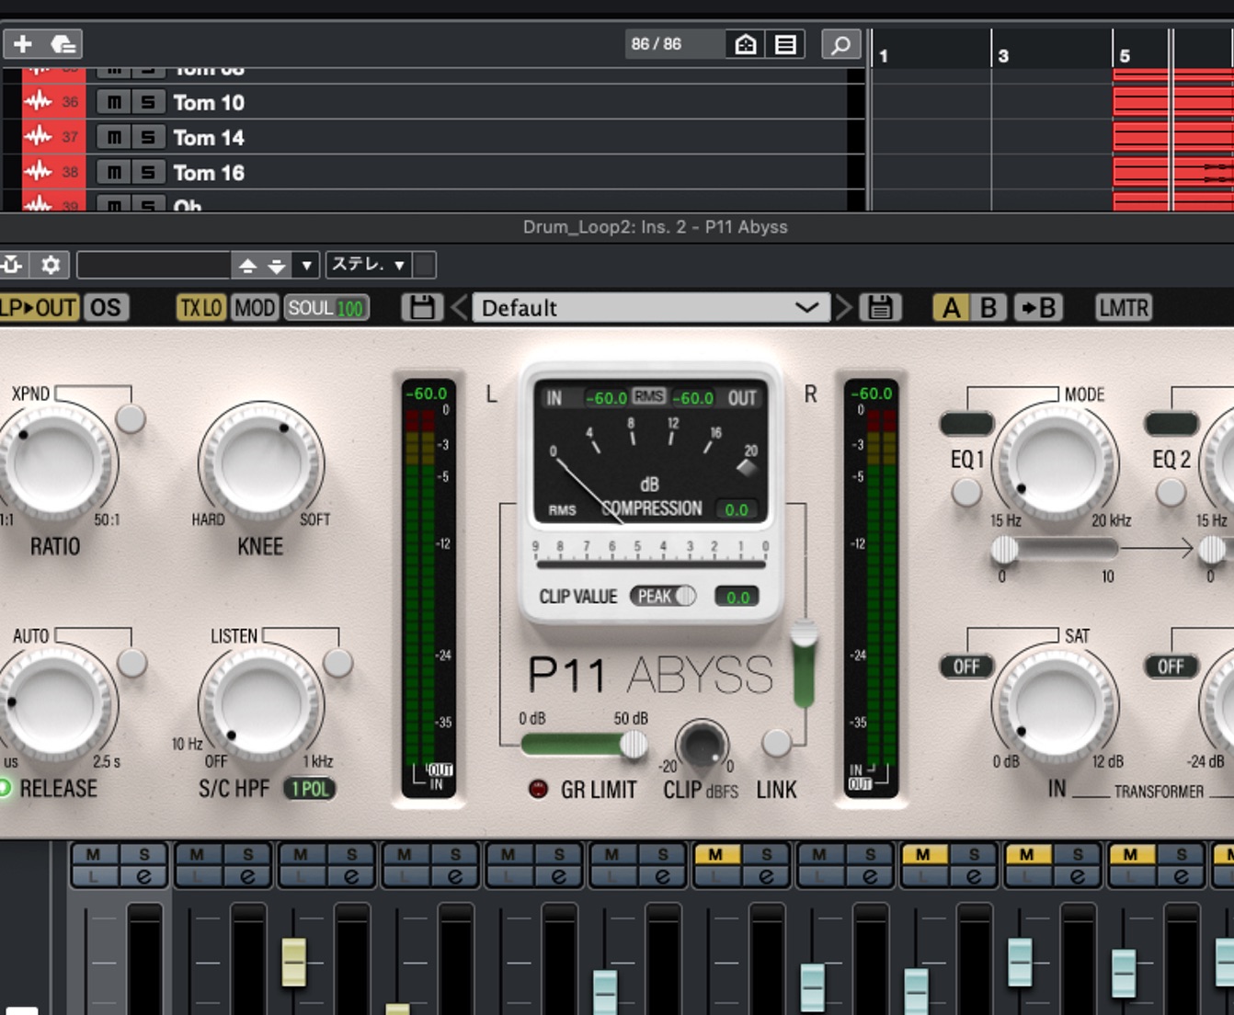Image resolution: width=1234 pixels, height=1015 pixels.
Task: Click the green vertical slider beside ABYSS
Action: pyautogui.click(x=804, y=664)
